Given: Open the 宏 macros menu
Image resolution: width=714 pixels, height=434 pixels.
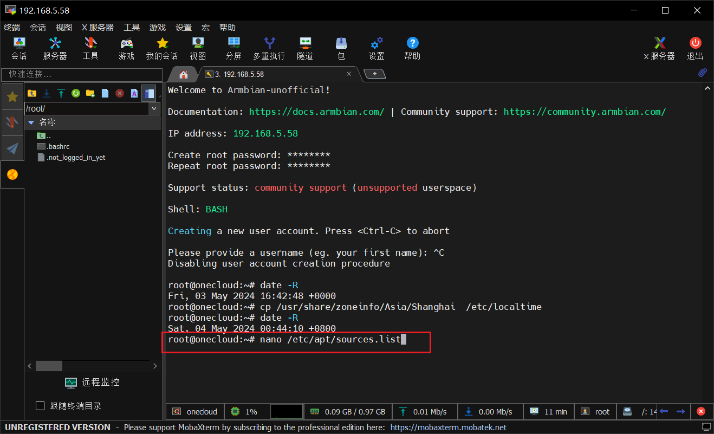Looking at the screenshot, I should [205, 27].
